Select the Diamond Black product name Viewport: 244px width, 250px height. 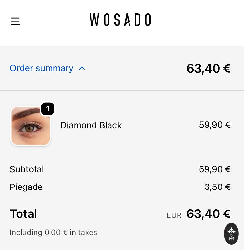91,125
